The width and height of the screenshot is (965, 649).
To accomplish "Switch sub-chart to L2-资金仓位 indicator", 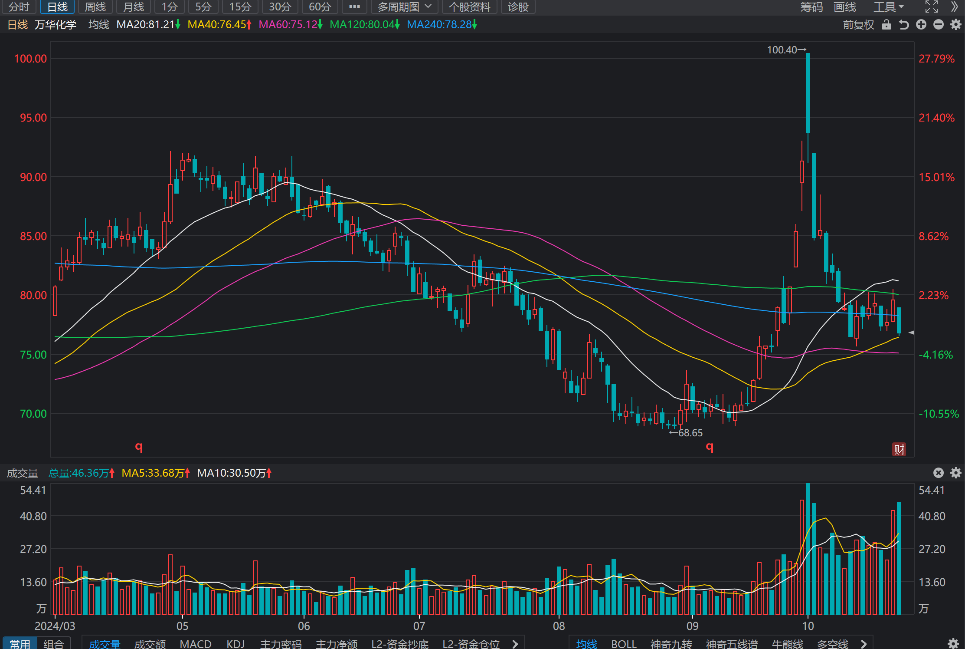I will 471,643.
